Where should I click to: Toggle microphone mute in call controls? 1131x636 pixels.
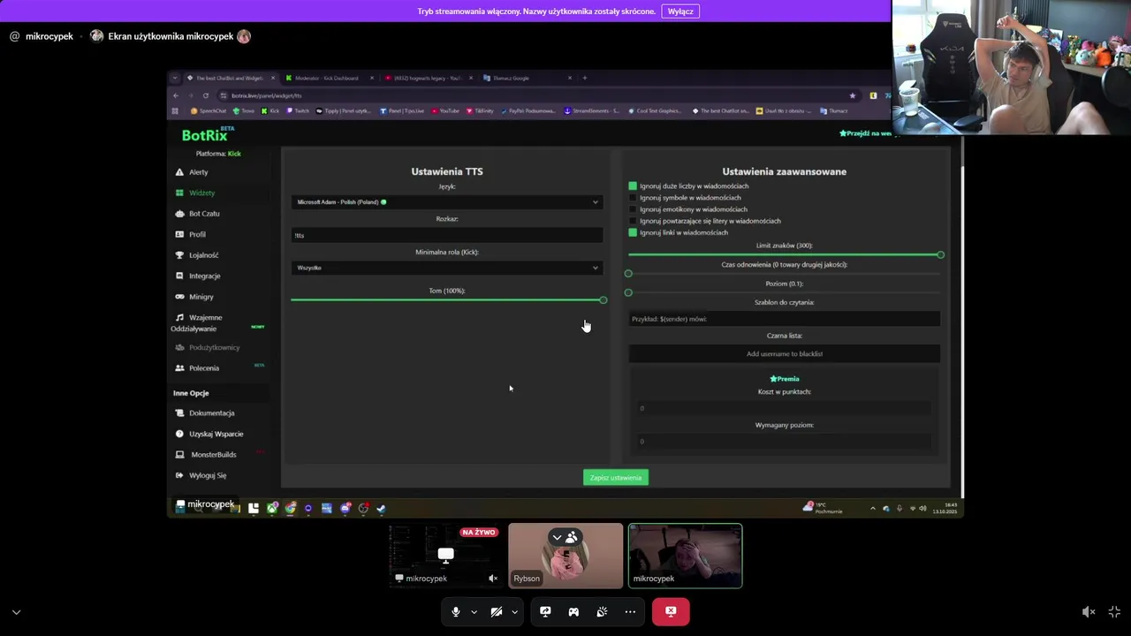click(455, 611)
